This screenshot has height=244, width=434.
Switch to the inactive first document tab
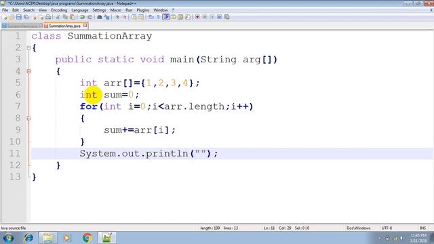(22, 26)
